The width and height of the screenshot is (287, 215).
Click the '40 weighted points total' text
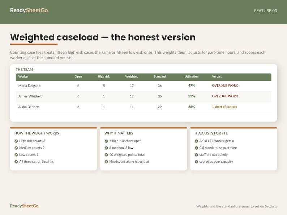(x=127, y=155)
